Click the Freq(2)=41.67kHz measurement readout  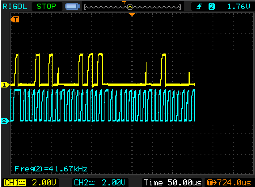(51, 169)
